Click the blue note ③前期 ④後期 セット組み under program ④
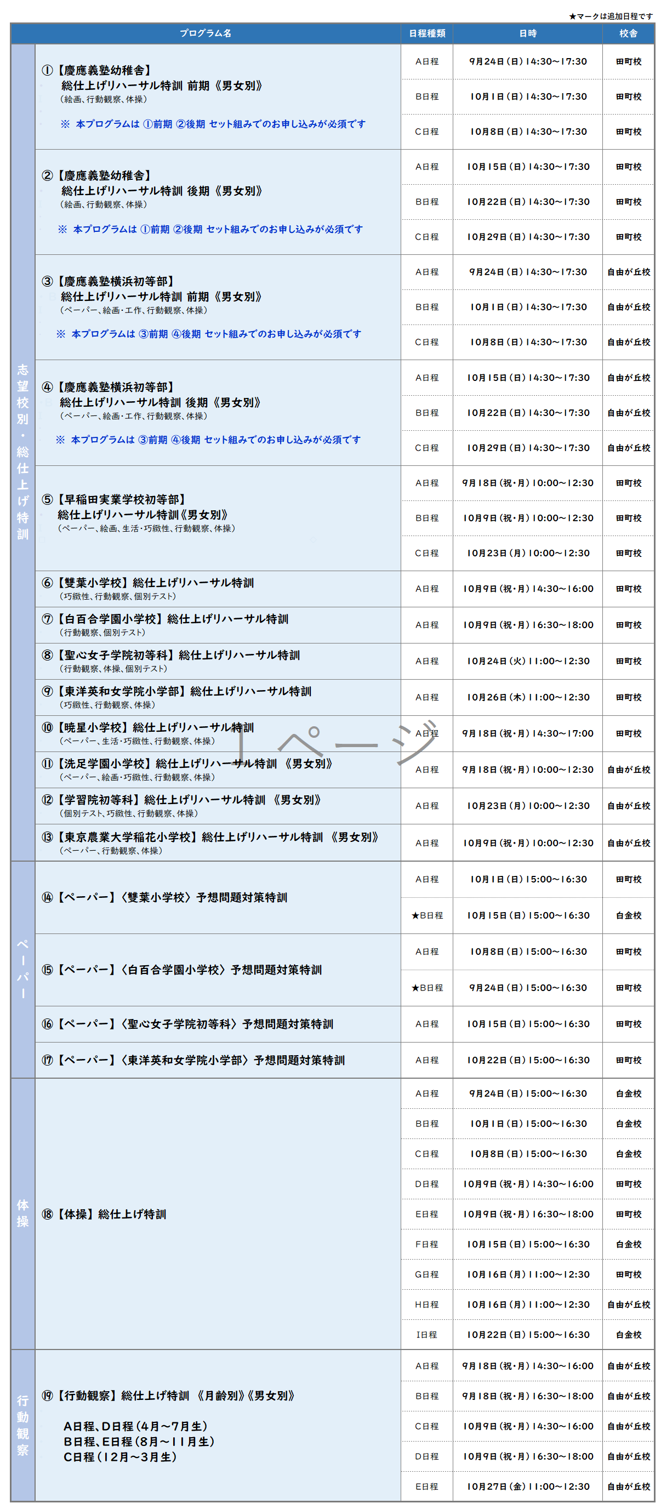This screenshot has height=1509, width=661. coord(208,440)
